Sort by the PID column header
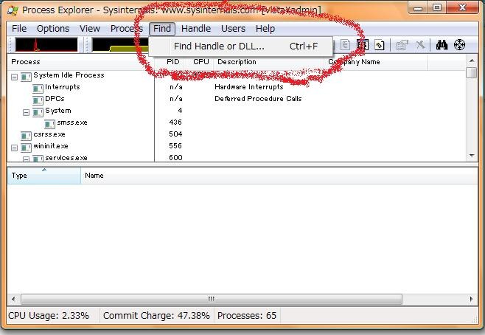Viewport: 485px width, 335px height. [170, 62]
